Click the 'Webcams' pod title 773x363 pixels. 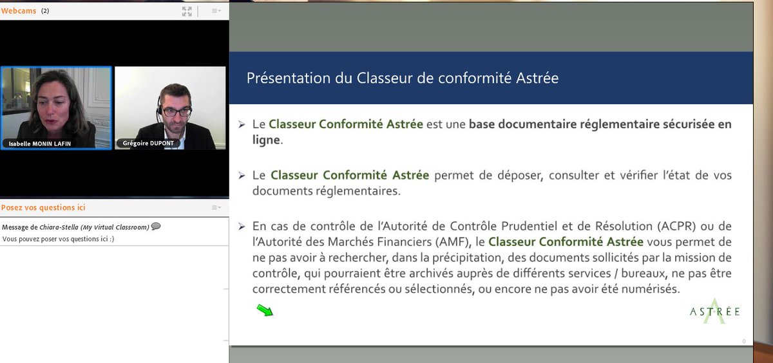tap(19, 11)
